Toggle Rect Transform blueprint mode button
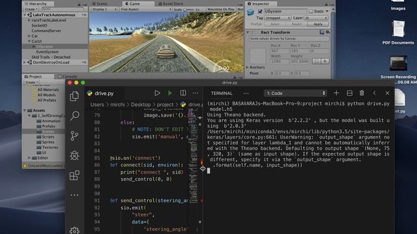The height and width of the screenshot is (234, 417). click(316, 61)
